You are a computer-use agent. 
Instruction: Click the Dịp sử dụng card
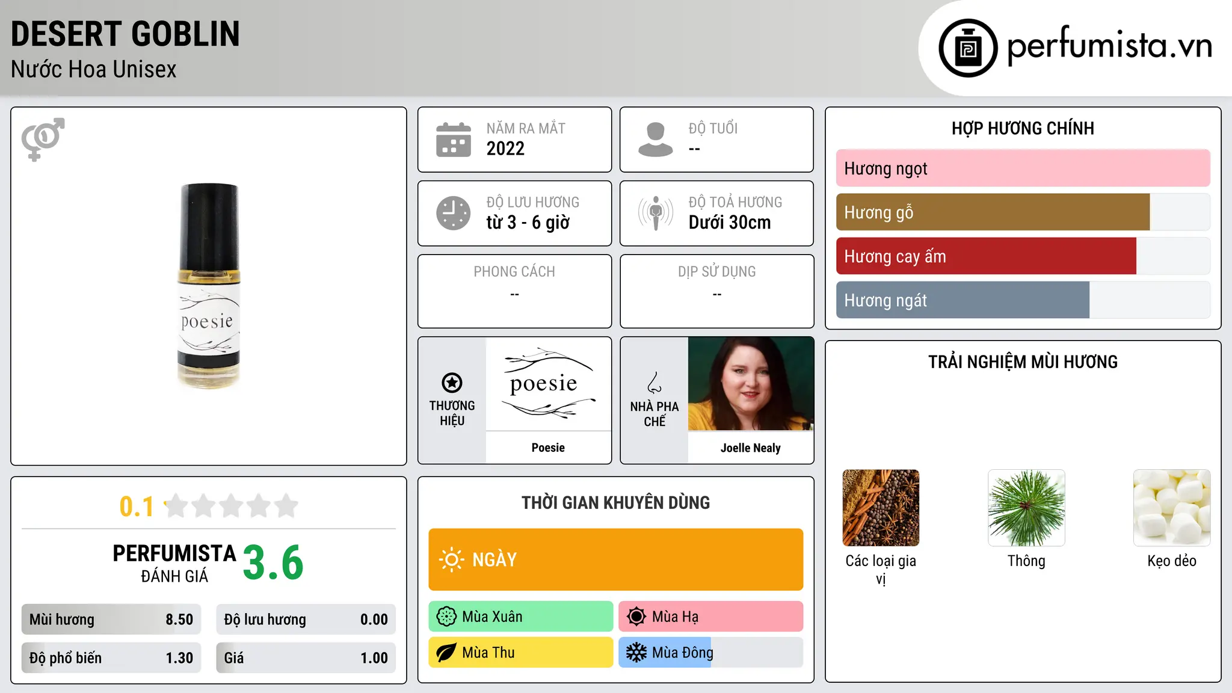pyautogui.click(x=716, y=291)
